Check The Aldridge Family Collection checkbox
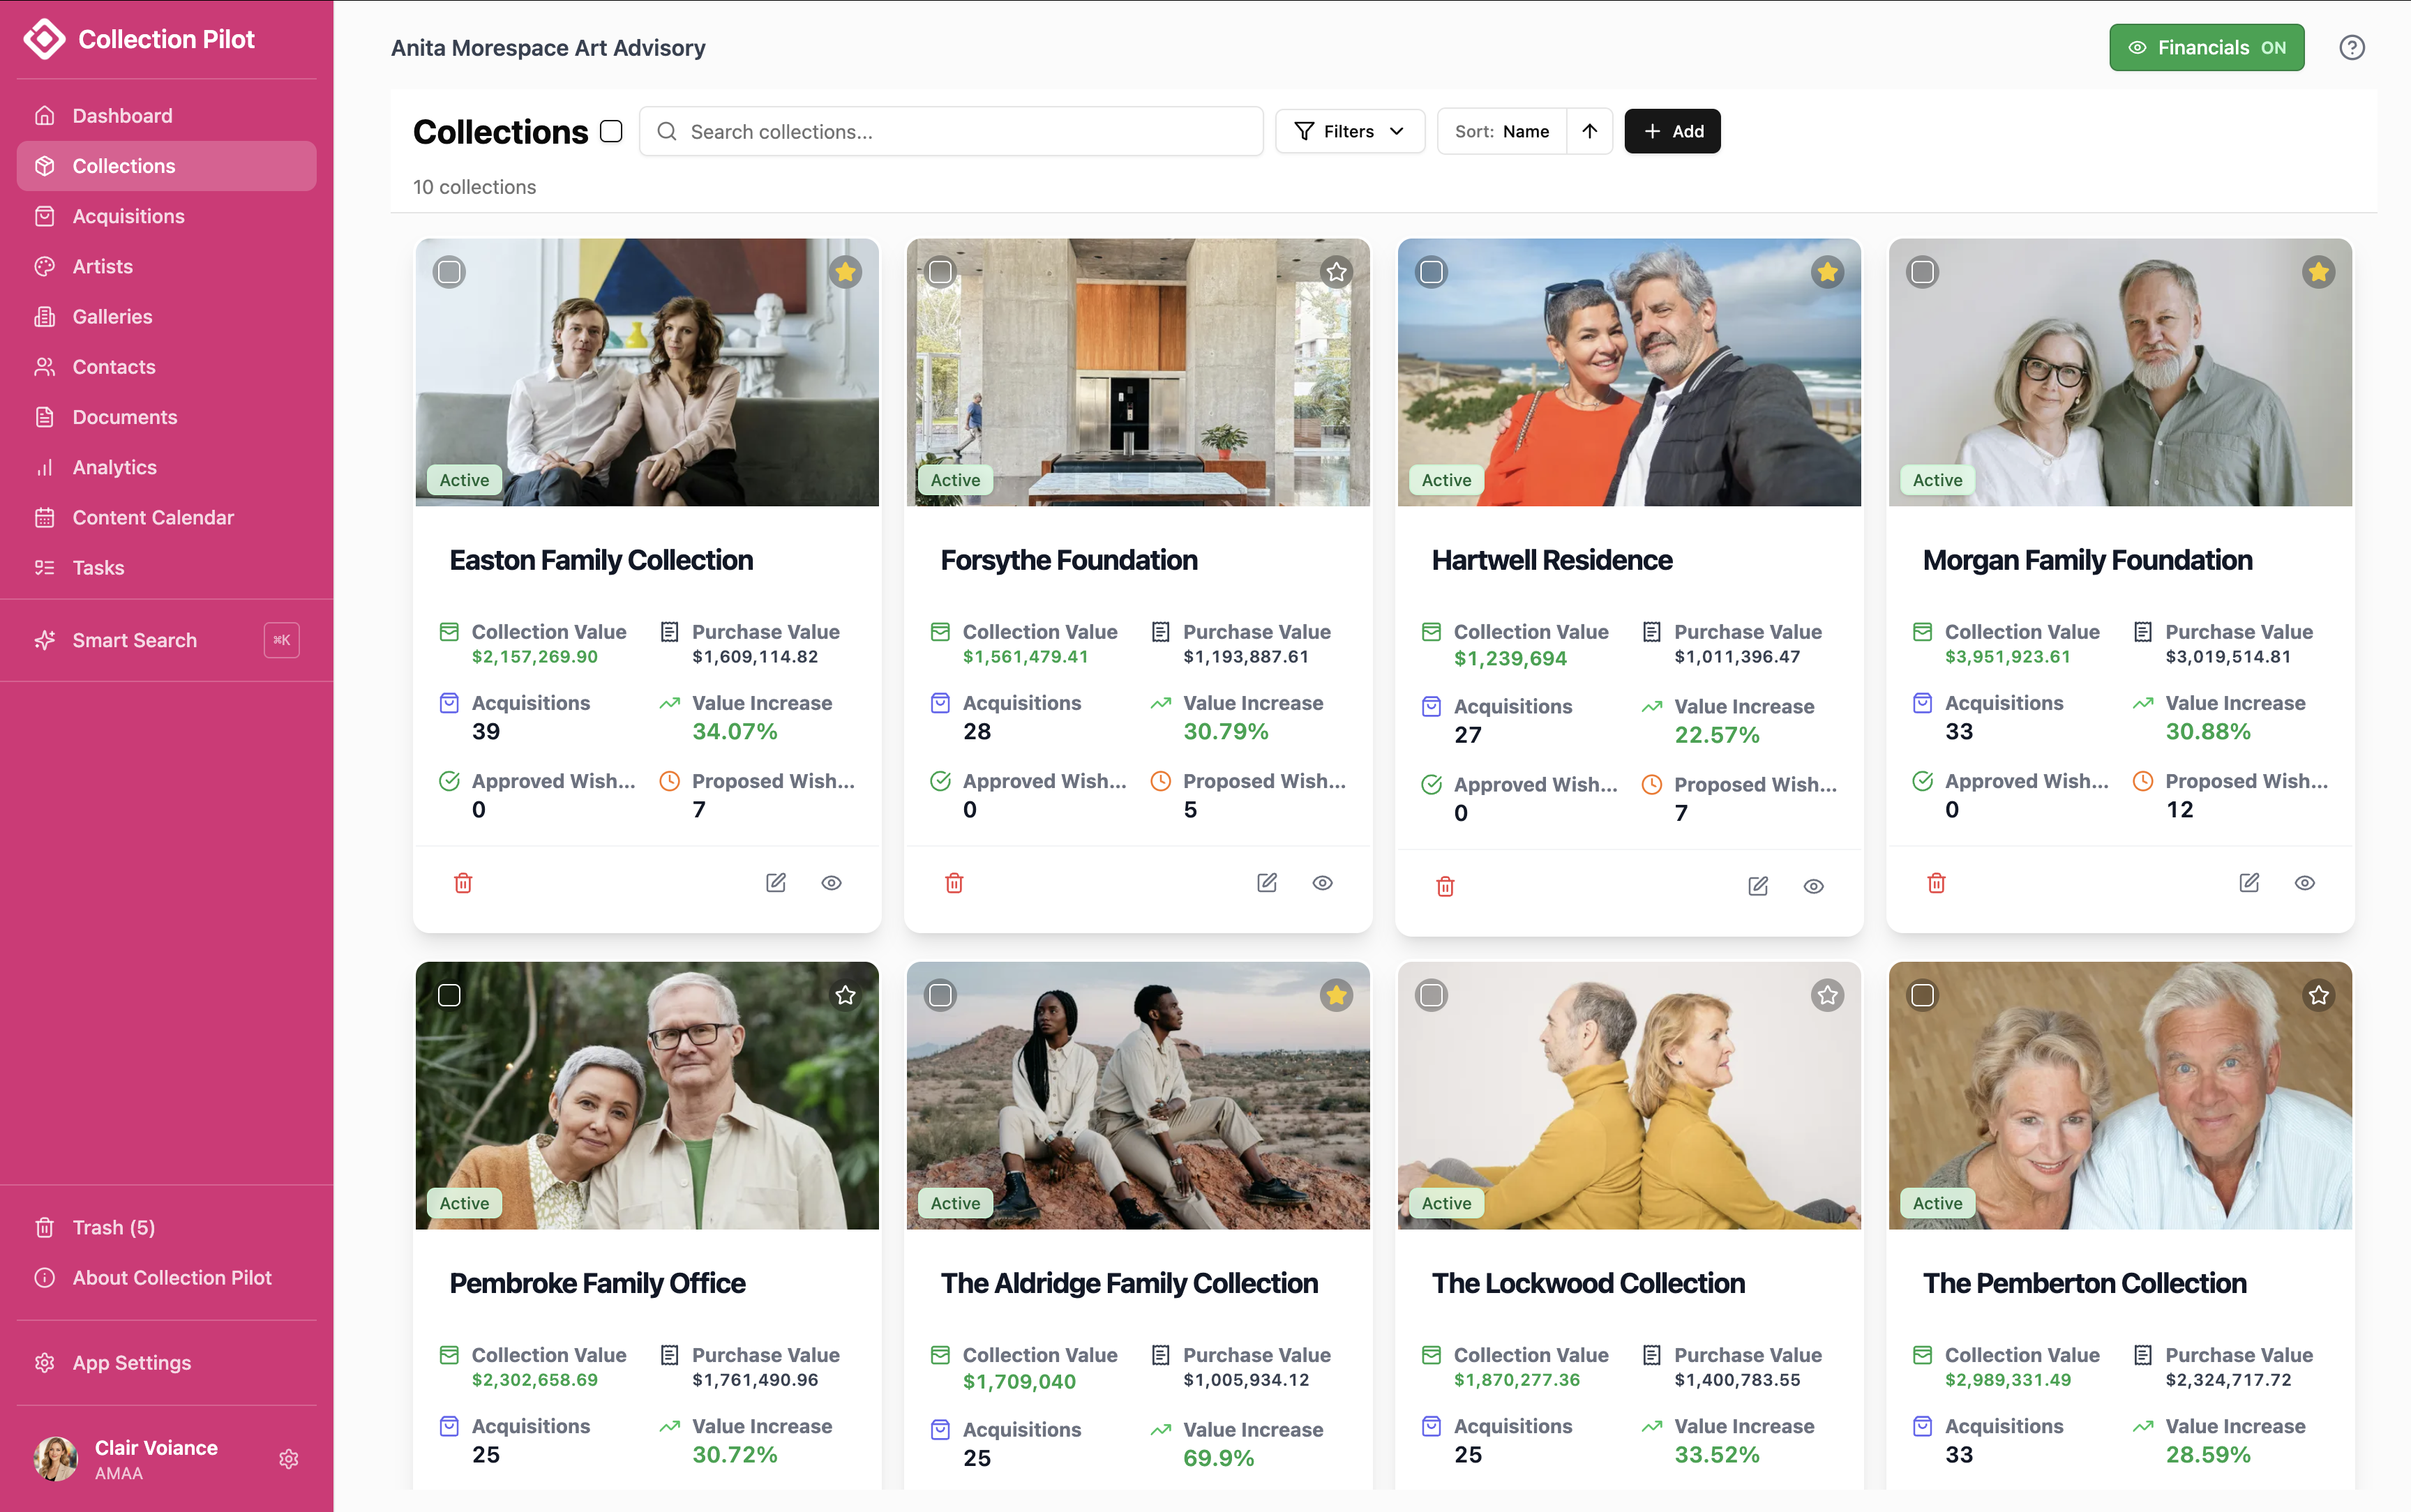 point(940,995)
